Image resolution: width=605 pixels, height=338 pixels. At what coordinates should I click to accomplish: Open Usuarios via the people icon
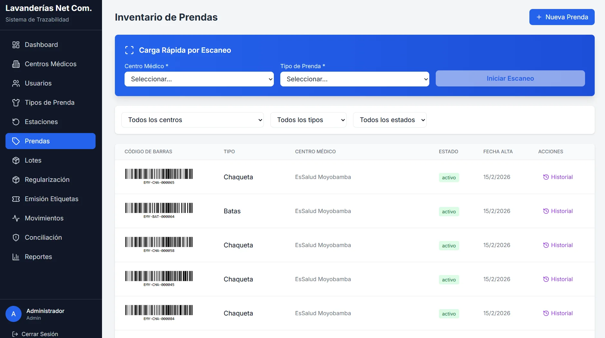16,83
